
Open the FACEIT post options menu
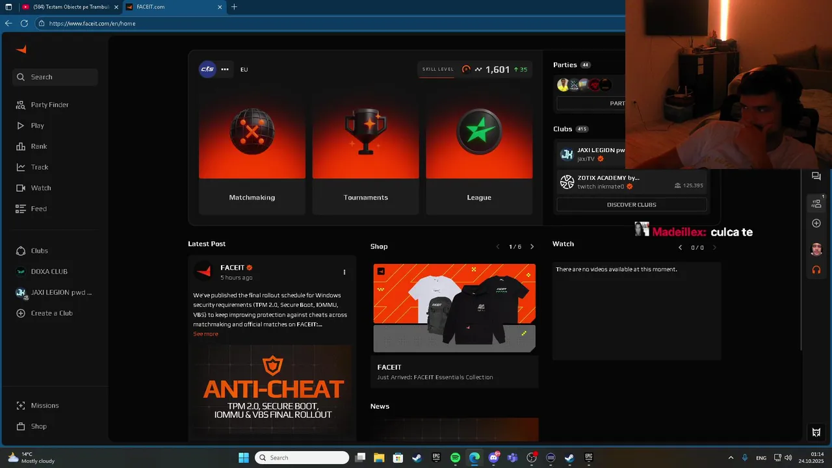click(x=344, y=272)
